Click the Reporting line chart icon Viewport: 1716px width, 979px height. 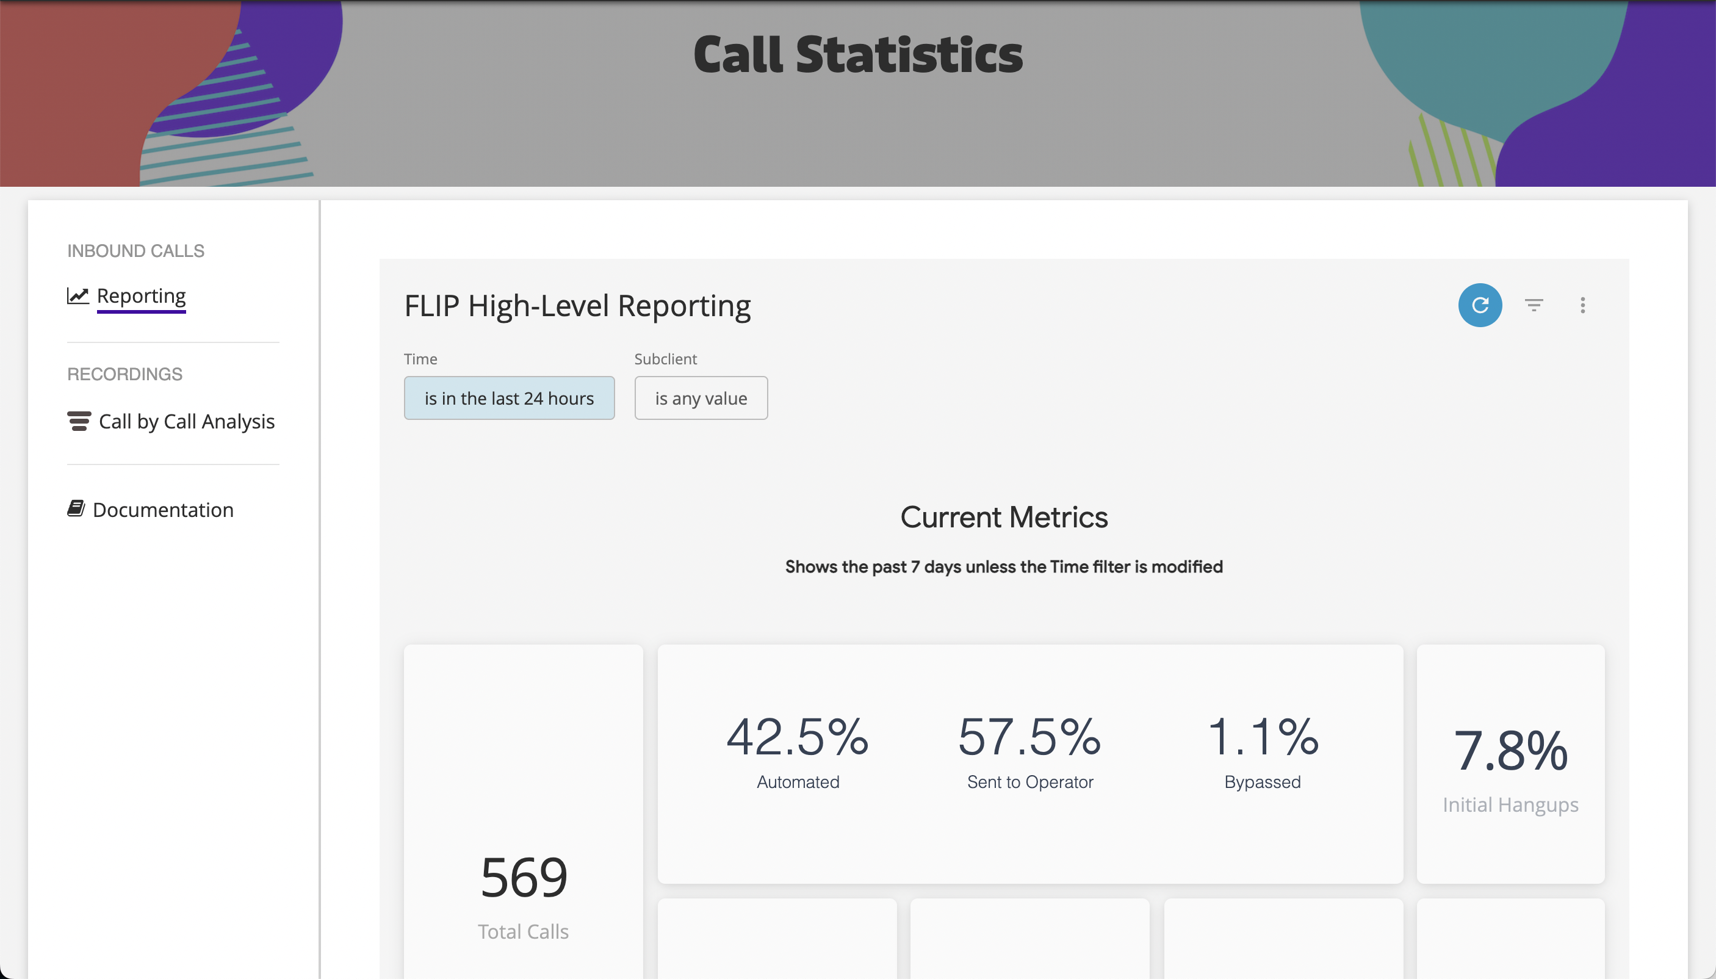78,296
